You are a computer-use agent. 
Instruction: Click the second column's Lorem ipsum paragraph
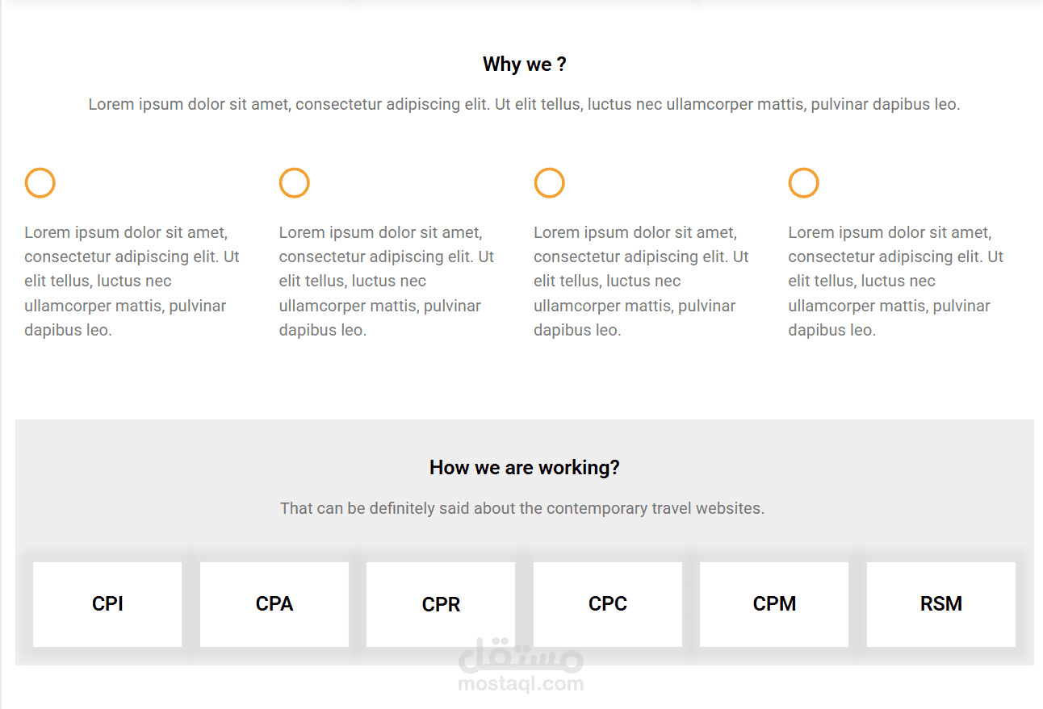(387, 282)
